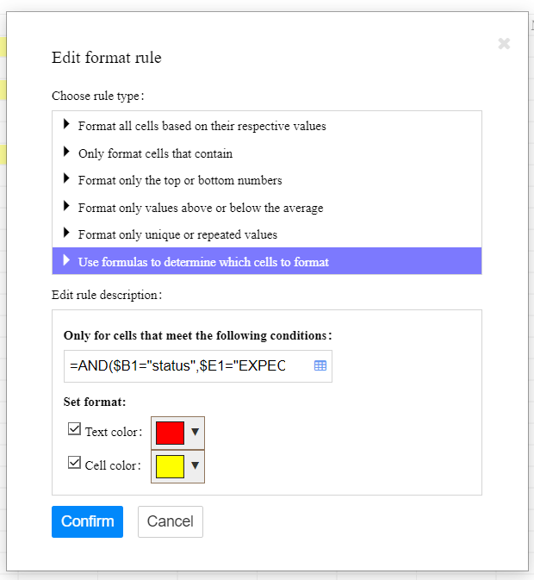Click into the formula condition input field
Image resolution: width=534 pixels, height=580 pixels.
(185, 365)
